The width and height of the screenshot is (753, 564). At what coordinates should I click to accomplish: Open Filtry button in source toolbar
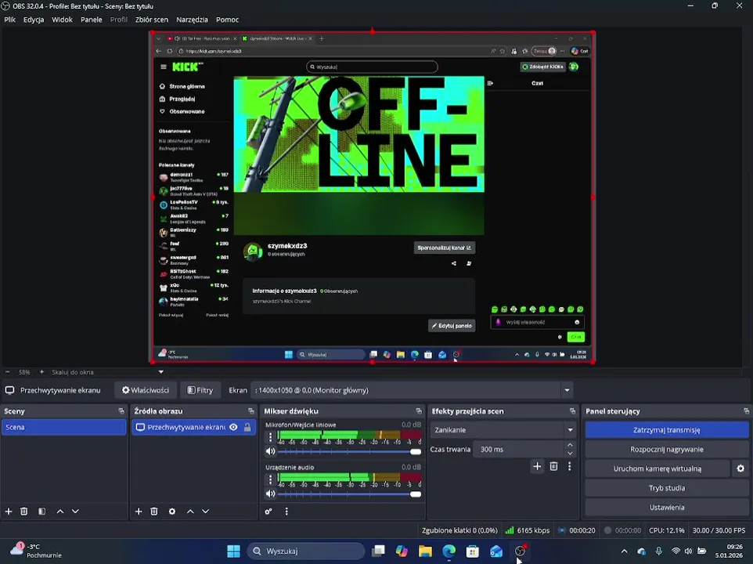pyautogui.click(x=200, y=390)
